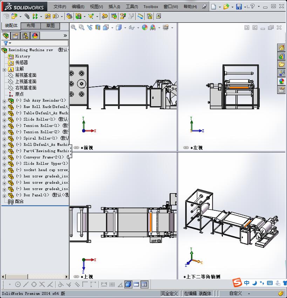
Task: Open SolidWorks Resources in the task pane
Action: click(281, 48)
